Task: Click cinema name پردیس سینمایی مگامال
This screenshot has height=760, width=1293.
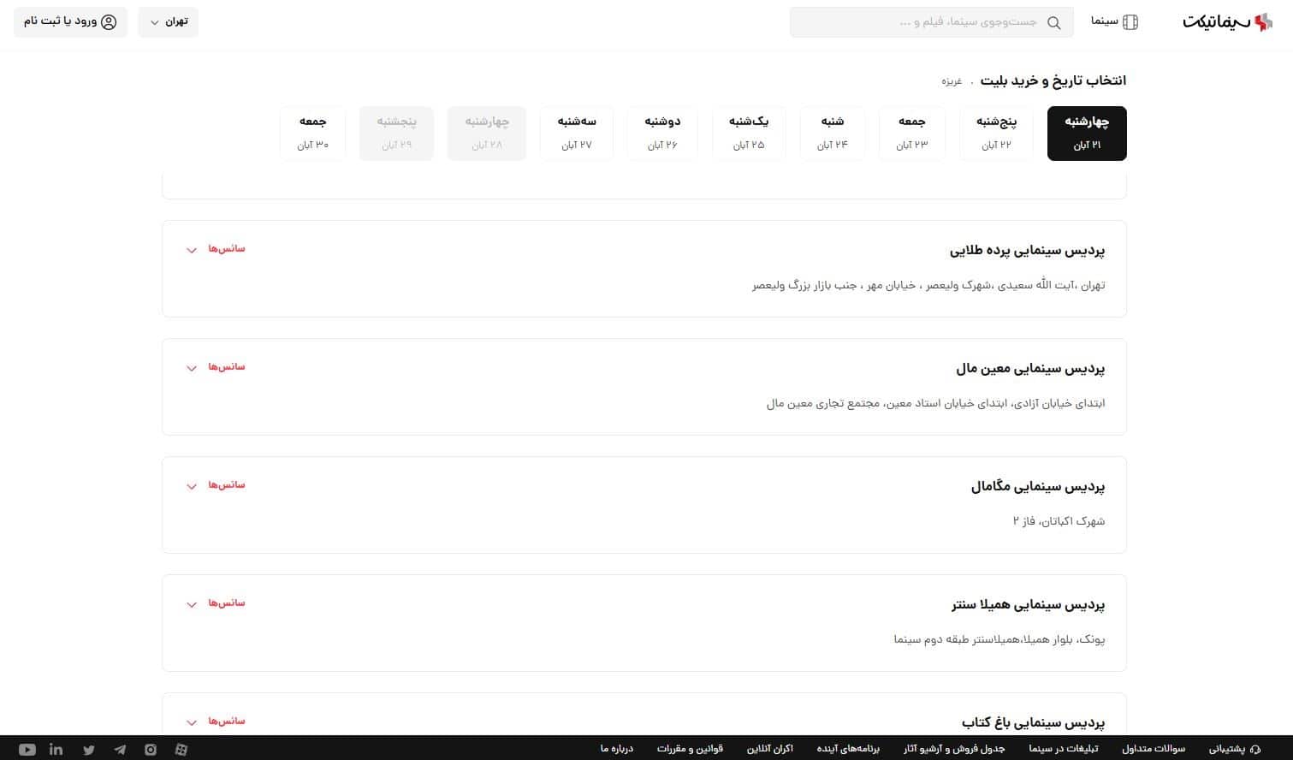Action: [1038, 487]
